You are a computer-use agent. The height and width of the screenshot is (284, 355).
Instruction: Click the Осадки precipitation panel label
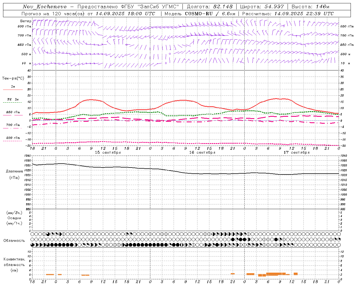click(x=14, y=218)
